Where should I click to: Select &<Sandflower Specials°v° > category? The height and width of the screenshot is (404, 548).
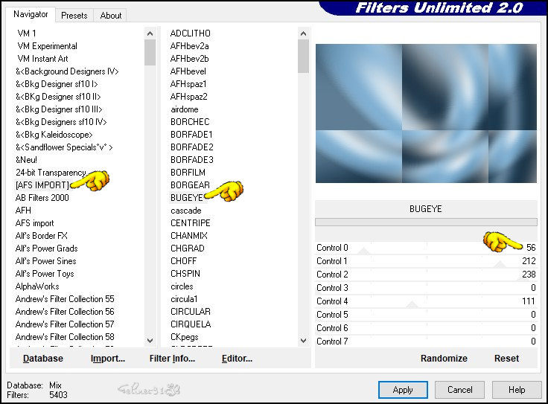[64, 147]
